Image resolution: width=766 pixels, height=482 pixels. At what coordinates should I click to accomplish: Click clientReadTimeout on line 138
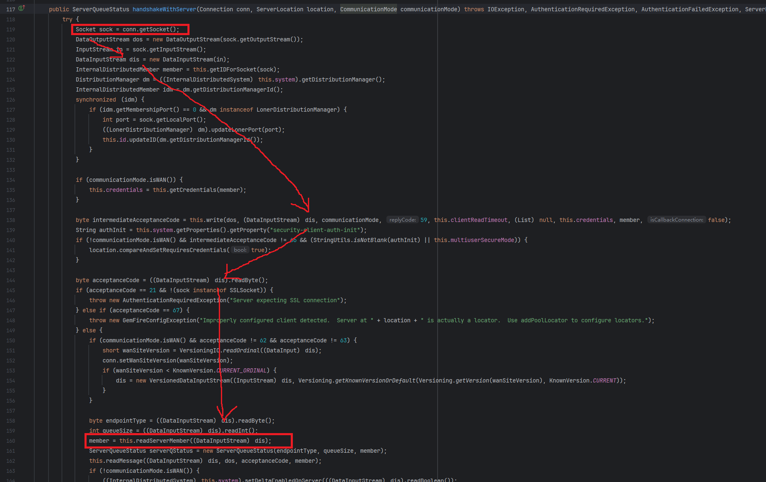(479, 220)
